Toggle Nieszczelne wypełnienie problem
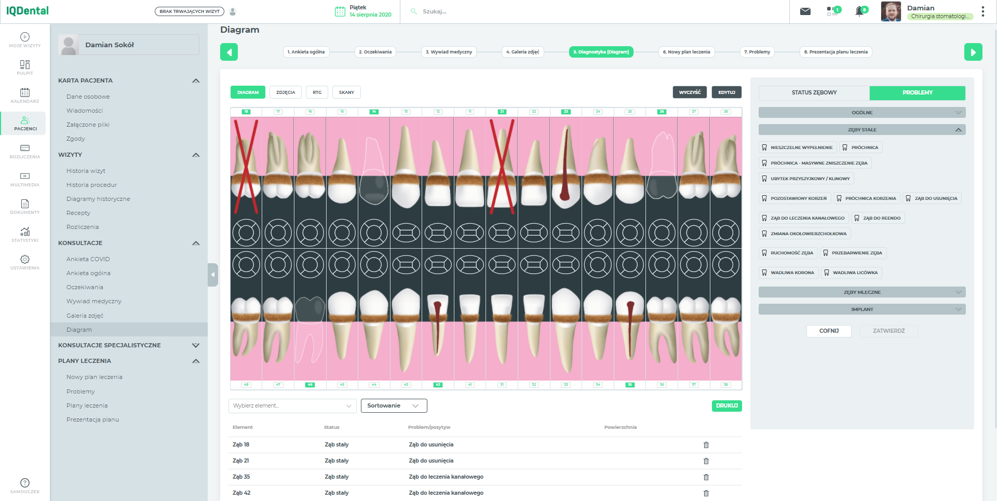 [x=798, y=147]
